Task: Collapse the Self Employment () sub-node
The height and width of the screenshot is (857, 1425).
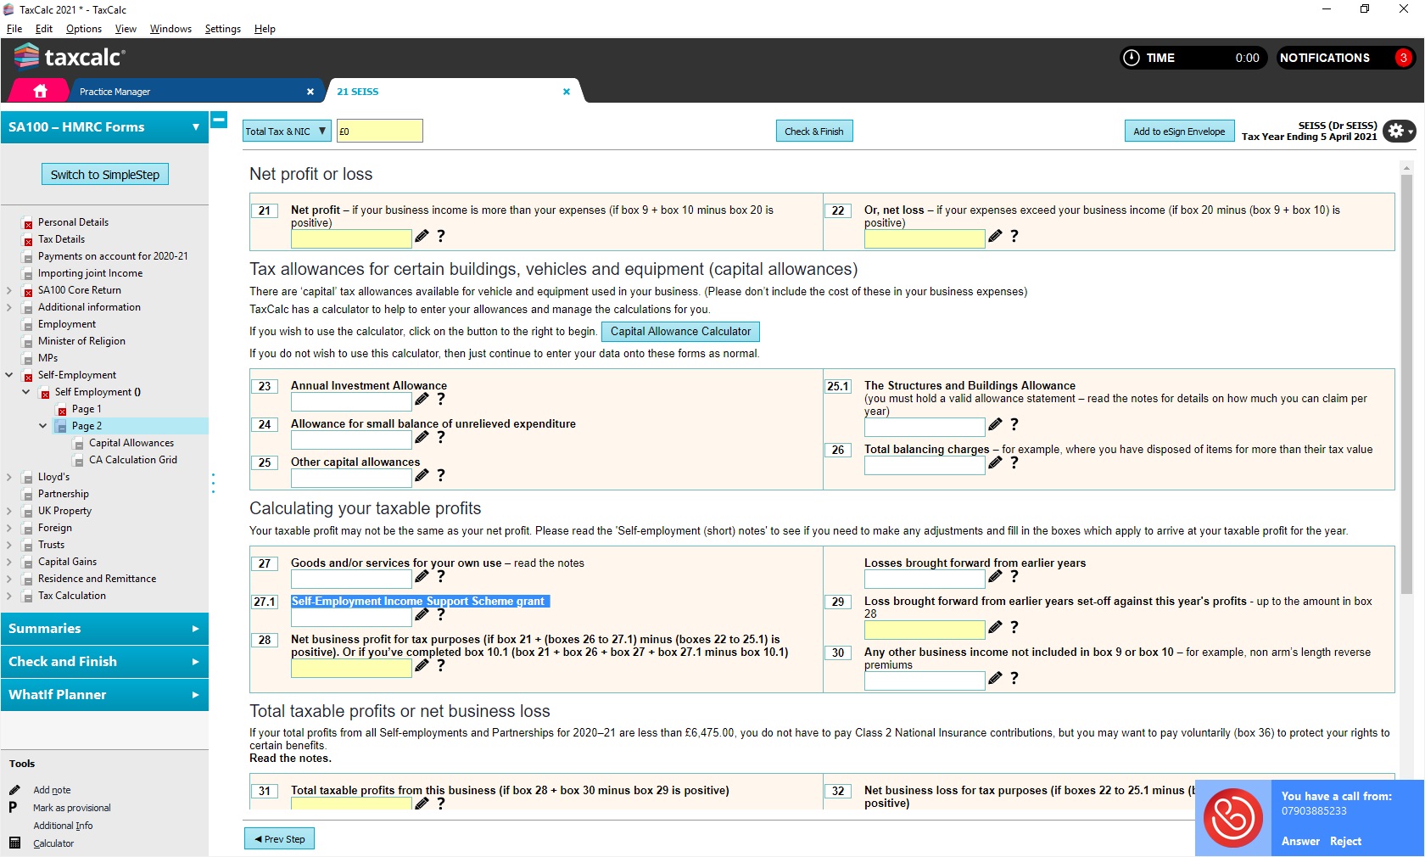Action: click(x=25, y=391)
